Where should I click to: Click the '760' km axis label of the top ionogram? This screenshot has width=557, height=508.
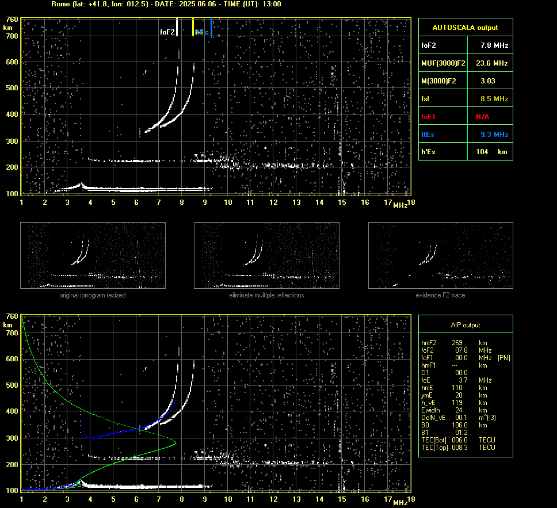click(x=12, y=19)
